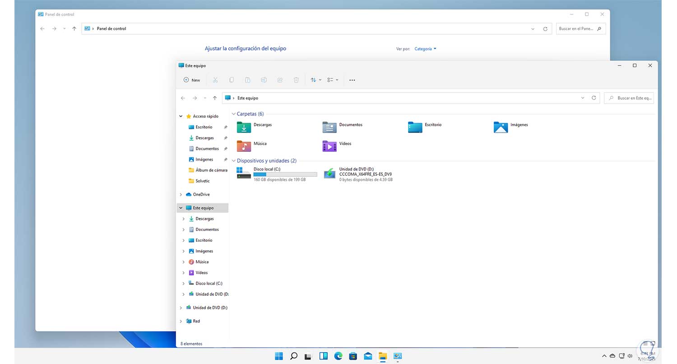Collapse the Dispositivos y unidades (2) group
677x364 pixels.
coord(233,161)
